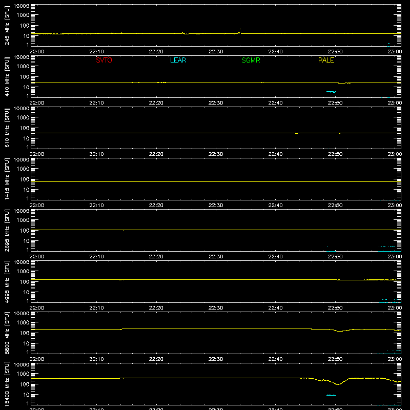The width and height of the screenshot is (410, 410).
Task: Select the "2695 MHz [SFU]" axis title
Action: [x=7, y=230]
